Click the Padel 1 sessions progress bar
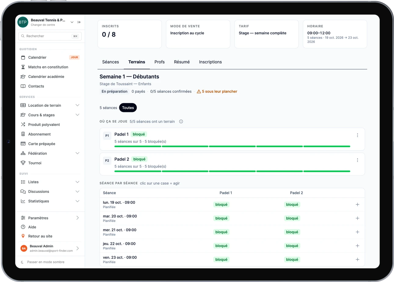 [232, 146]
